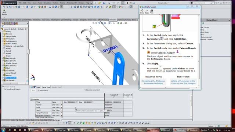The image size is (235, 132).
Task: Click the Fillet1 feature icon
Action: [x=4, y=68]
